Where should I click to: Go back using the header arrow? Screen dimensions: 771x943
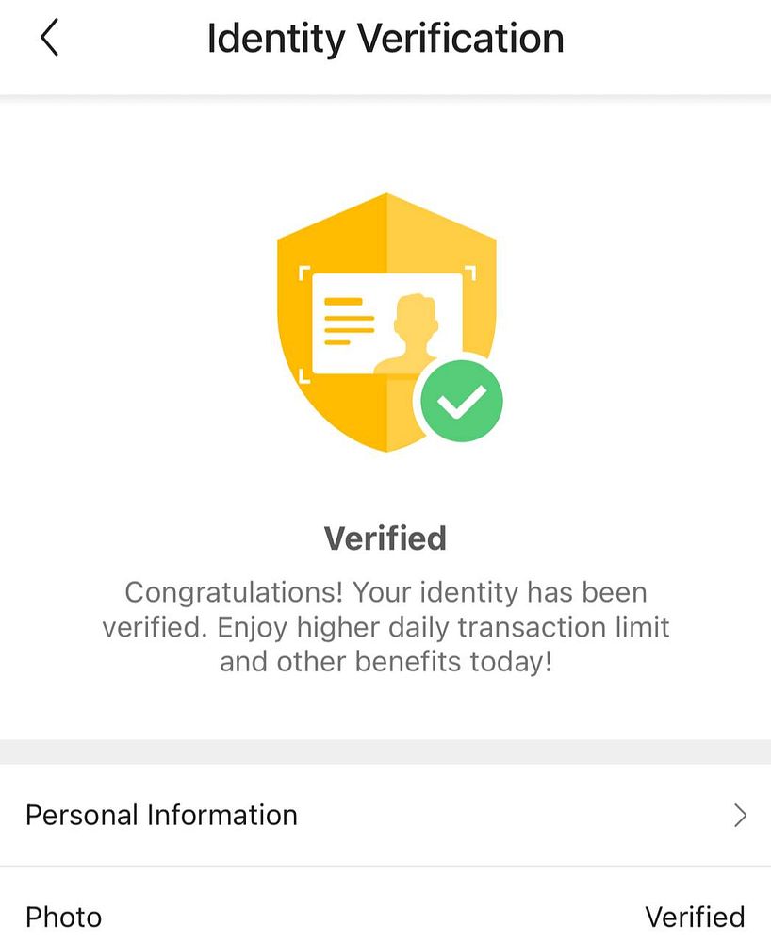pyautogui.click(x=50, y=38)
